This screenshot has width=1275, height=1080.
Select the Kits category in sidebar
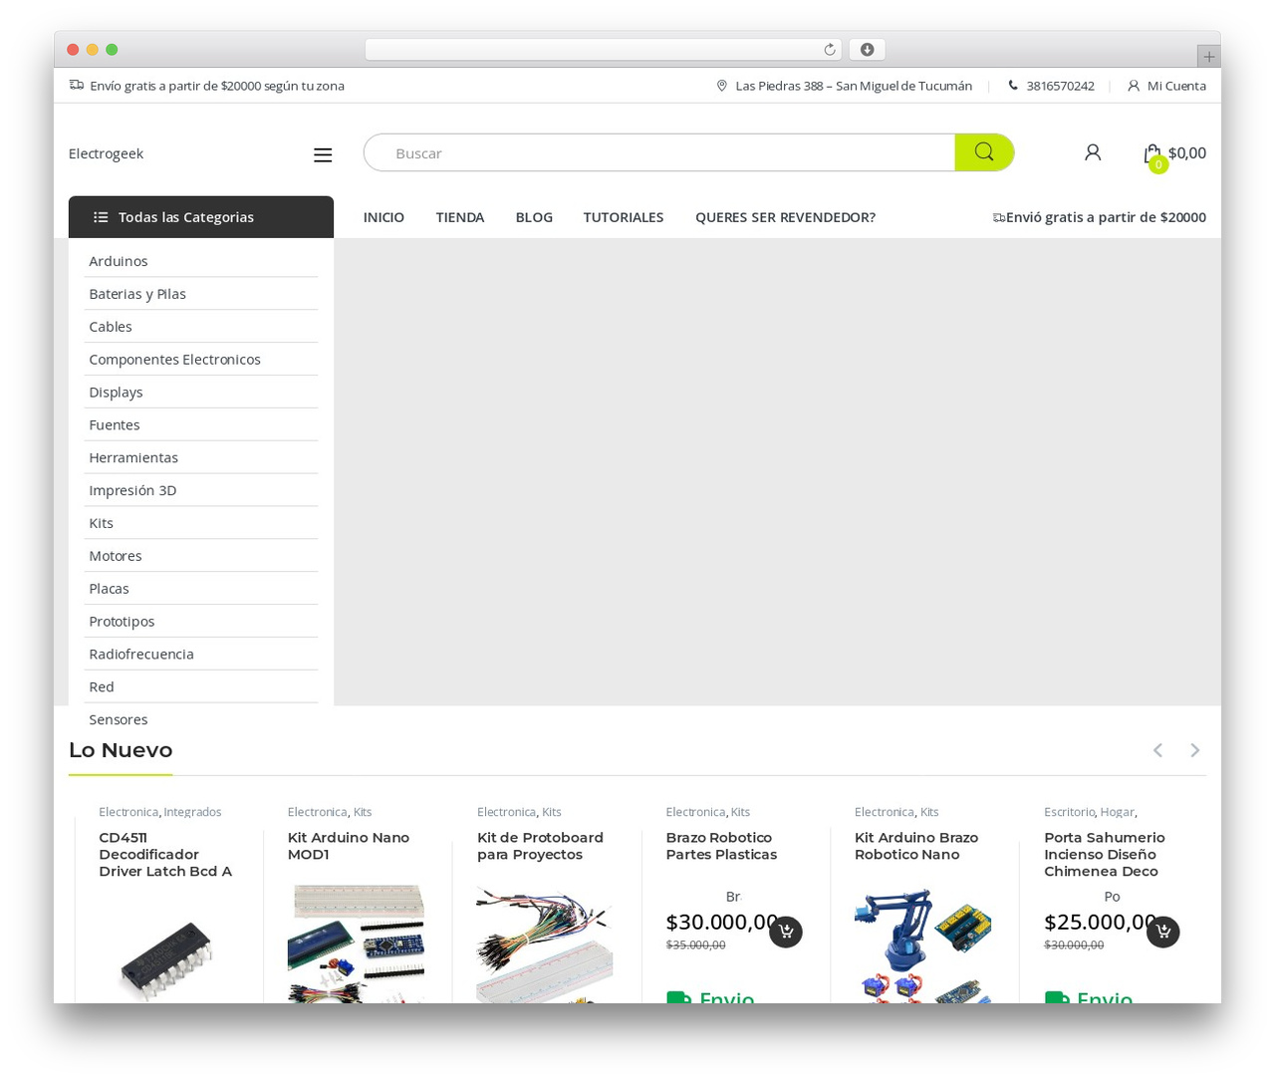coord(101,523)
